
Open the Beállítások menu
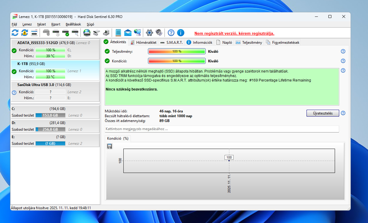(x=74, y=24)
